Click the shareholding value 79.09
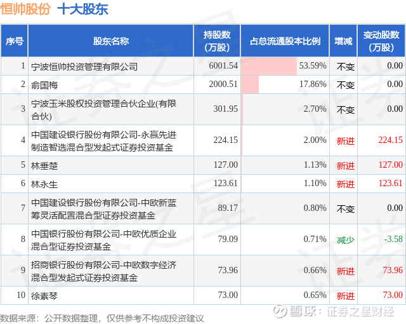The width and height of the screenshot is (406, 324). tap(228, 239)
